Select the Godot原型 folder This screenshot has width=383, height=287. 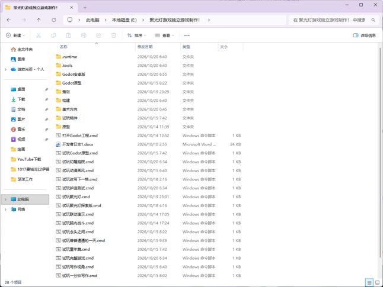click(x=149, y=83)
